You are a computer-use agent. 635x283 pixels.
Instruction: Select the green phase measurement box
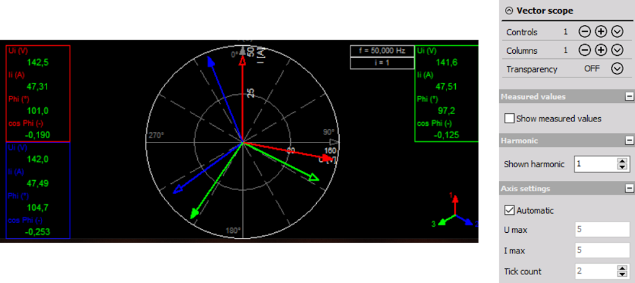(x=446, y=94)
